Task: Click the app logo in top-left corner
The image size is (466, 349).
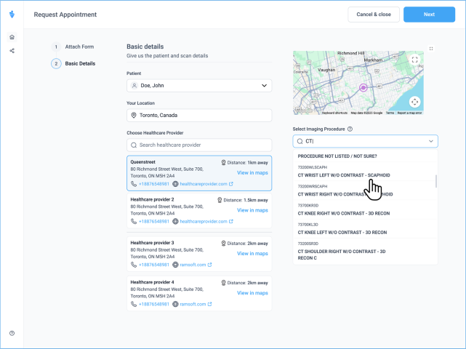Action: [12, 15]
